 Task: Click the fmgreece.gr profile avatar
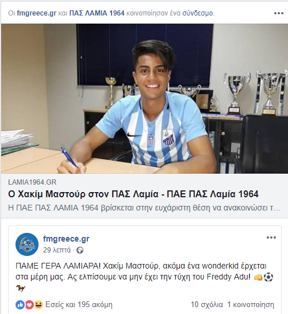click(x=27, y=244)
